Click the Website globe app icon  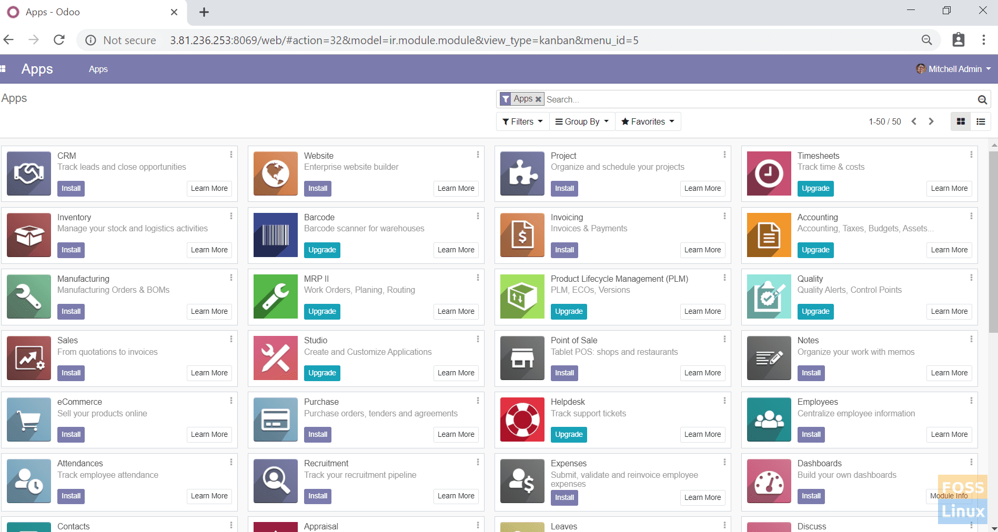[276, 173]
